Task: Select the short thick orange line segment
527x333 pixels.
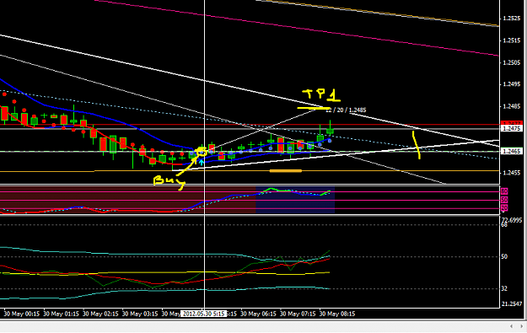Action: (x=286, y=171)
